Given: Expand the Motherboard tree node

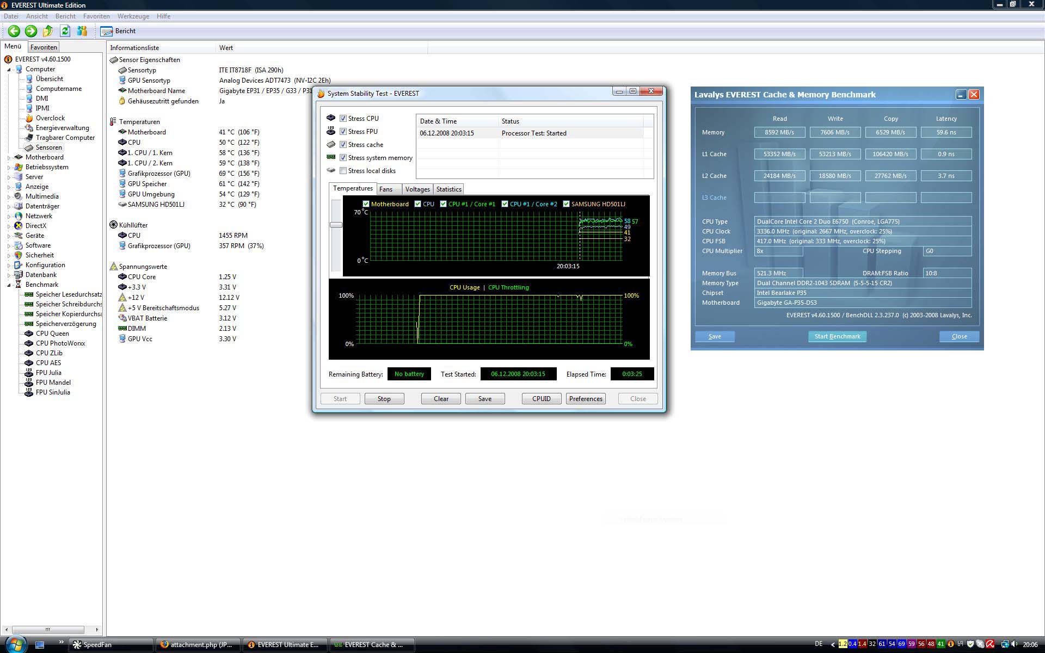Looking at the screenshot, I should pos(9,157).
